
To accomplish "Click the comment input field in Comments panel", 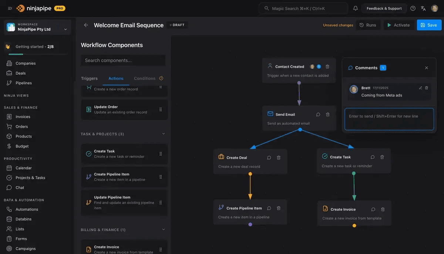I will click(x=388, y=119).
